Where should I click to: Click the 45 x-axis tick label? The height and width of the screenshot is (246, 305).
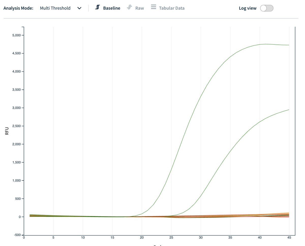[289, 238]
